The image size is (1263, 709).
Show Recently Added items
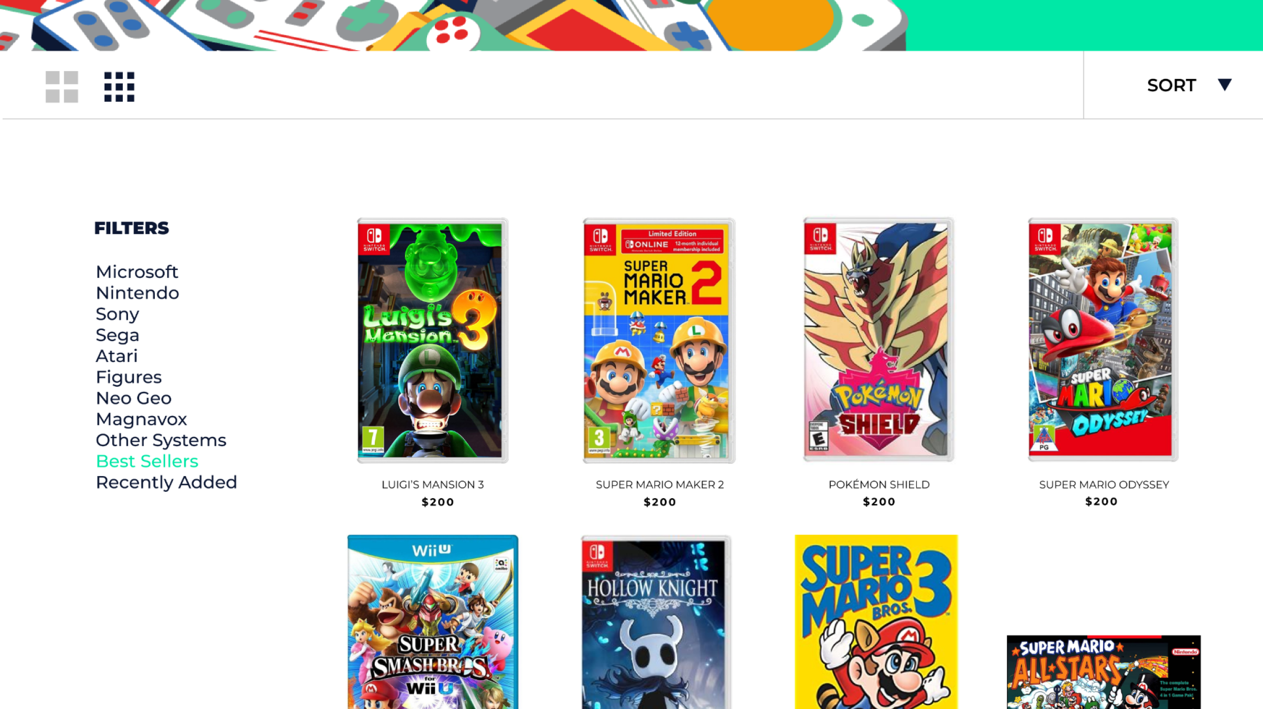166,482
